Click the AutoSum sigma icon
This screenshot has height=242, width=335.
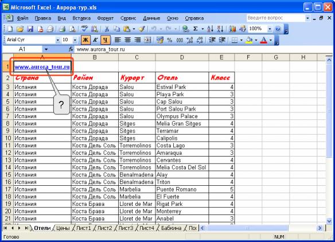(195, 29)
